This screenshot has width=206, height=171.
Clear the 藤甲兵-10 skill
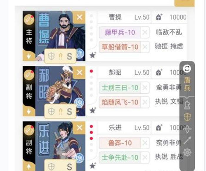(145, 32)
